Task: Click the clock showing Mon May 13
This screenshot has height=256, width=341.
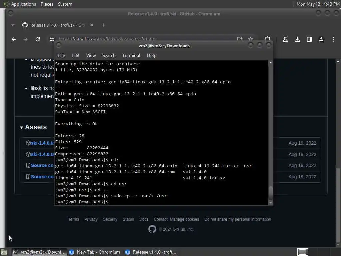Action: [318, 4]
